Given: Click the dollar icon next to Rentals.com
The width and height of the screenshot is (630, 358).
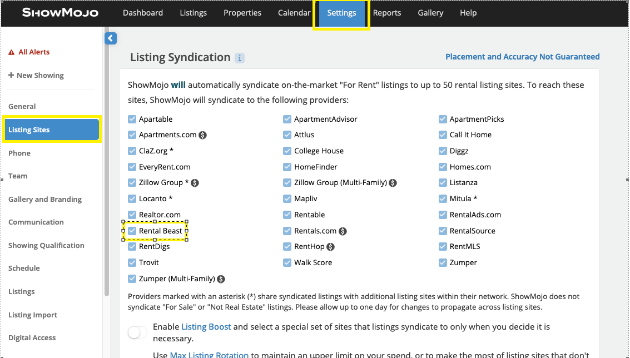Looking at the screenshot, I should [343, 230].
